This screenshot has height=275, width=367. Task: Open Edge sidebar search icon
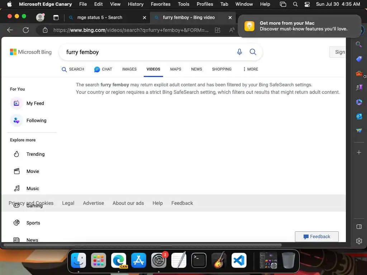[x=358, y=44]
